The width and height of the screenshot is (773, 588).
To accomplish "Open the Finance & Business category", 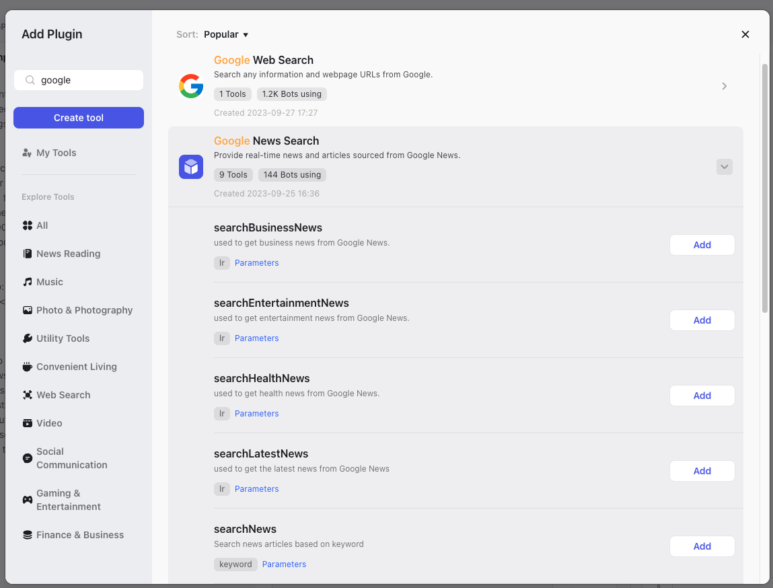I will 27,535.
